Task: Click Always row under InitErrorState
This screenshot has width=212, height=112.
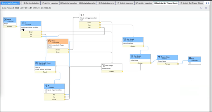Action: point(112,71)
